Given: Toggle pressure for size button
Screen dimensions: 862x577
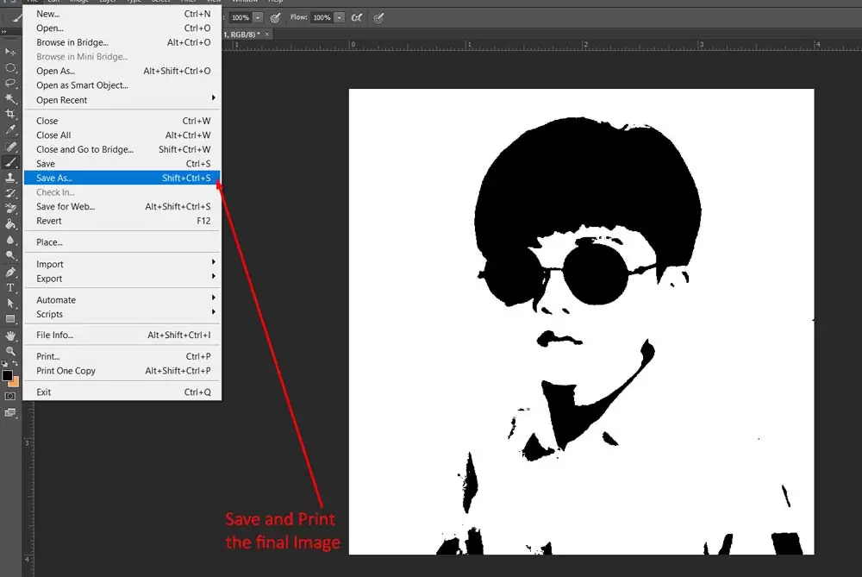Looking at the screenshot, I should tap(380, 17).
